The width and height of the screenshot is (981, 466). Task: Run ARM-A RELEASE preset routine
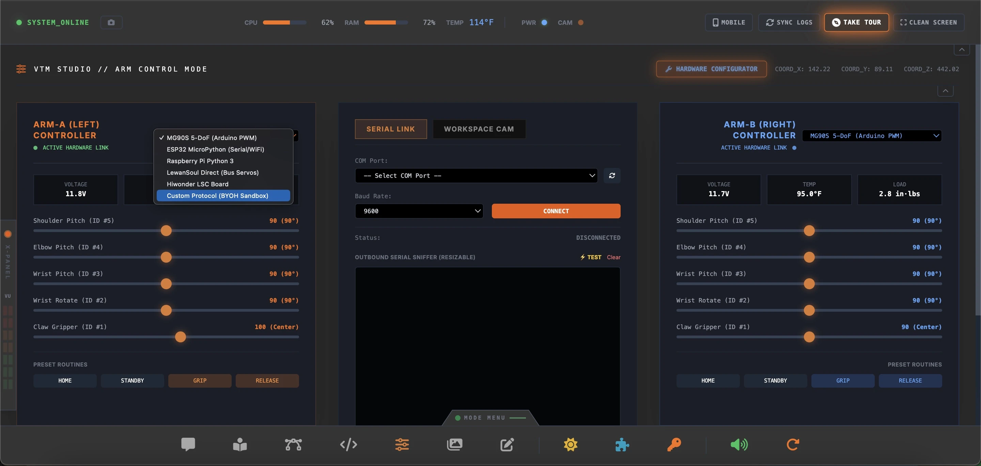(x=267, y=381)
